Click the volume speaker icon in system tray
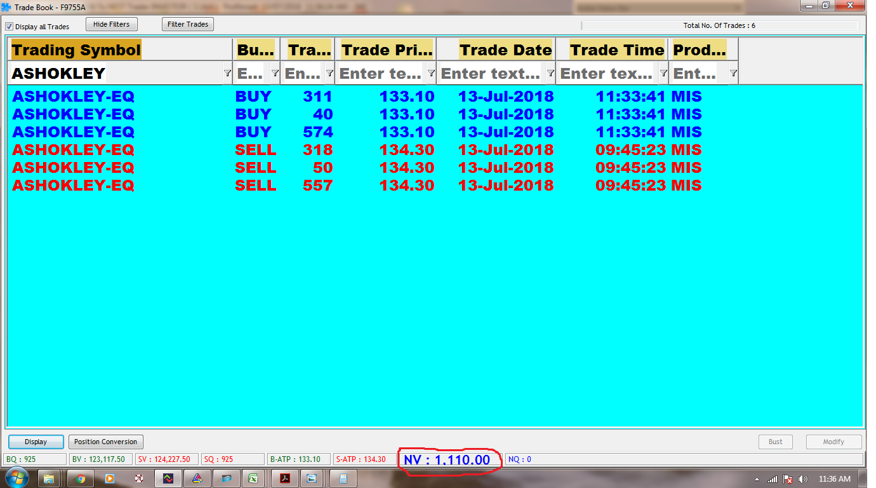Screen dimensions: 876x488 tap(803, 478)
